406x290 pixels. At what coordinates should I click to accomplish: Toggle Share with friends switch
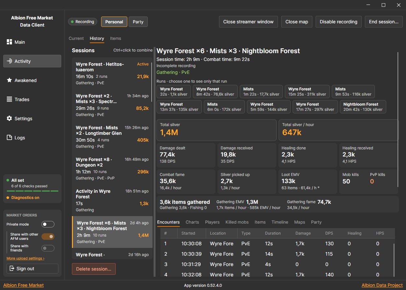[48, 248]
